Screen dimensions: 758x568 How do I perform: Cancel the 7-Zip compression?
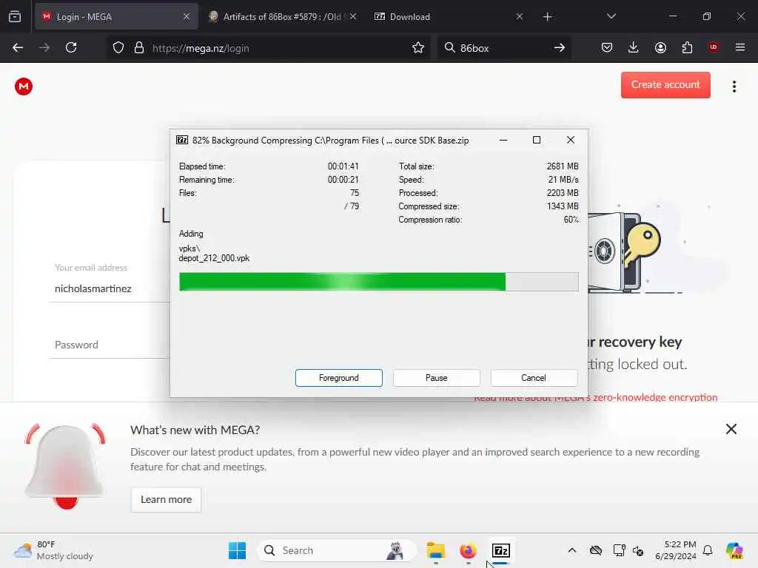(x=534, y=378)
